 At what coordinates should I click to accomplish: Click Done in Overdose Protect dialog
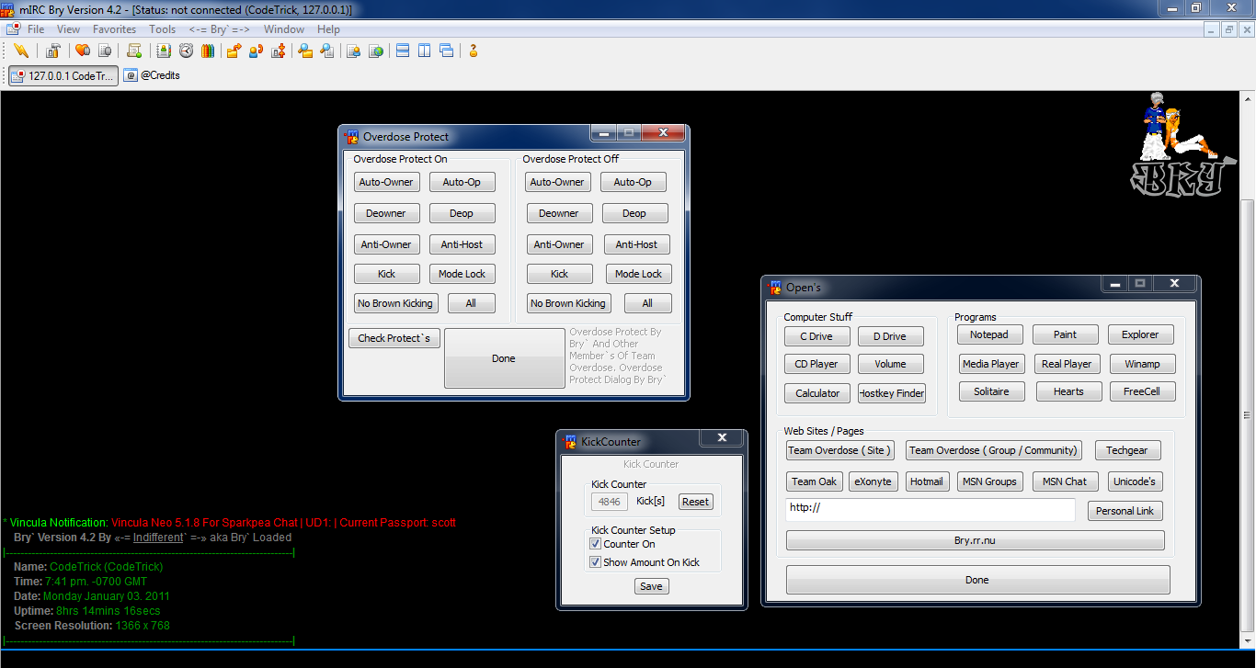[x=504, y=358]
